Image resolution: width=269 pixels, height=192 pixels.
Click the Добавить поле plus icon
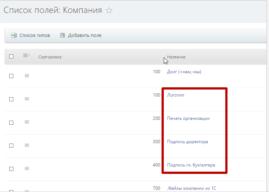63,36
